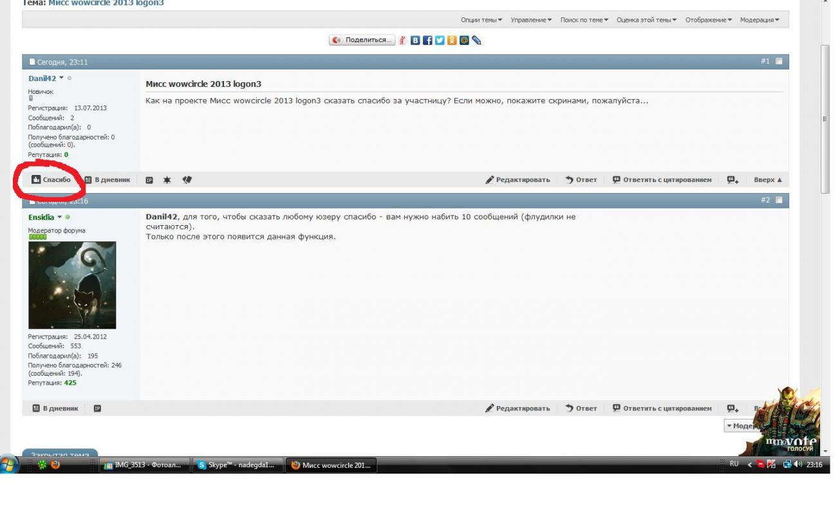Tick the checkbox next to post #1
This screenshot has height=525, width=840.
click(x=779, y=62)
